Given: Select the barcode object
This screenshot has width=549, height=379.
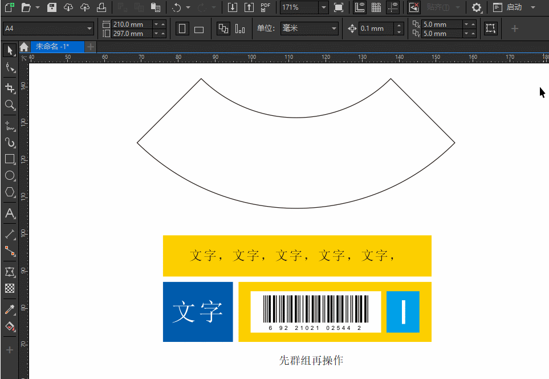Looking at the screenshot, I should pos(316,312).
